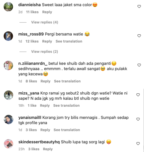
Task: View 12 likes on miss_ross89's comment
Action: tap(32, 41)
